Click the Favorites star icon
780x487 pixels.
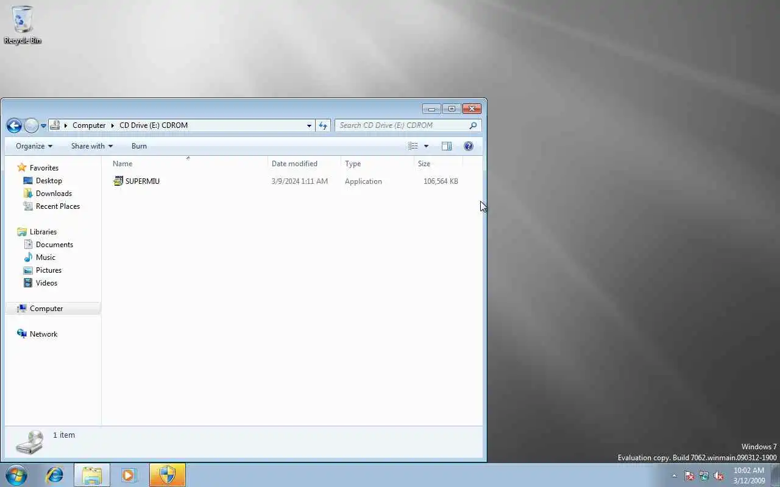pos(22,167)
